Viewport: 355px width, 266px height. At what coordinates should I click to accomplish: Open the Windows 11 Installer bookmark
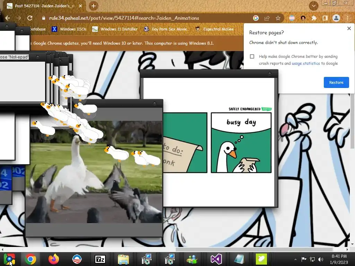(115, 29)
